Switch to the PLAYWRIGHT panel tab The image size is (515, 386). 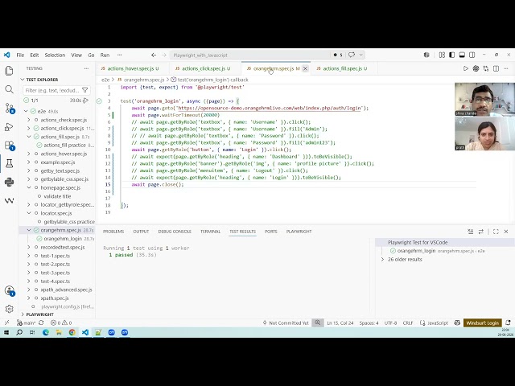click(x=299, y=232)
